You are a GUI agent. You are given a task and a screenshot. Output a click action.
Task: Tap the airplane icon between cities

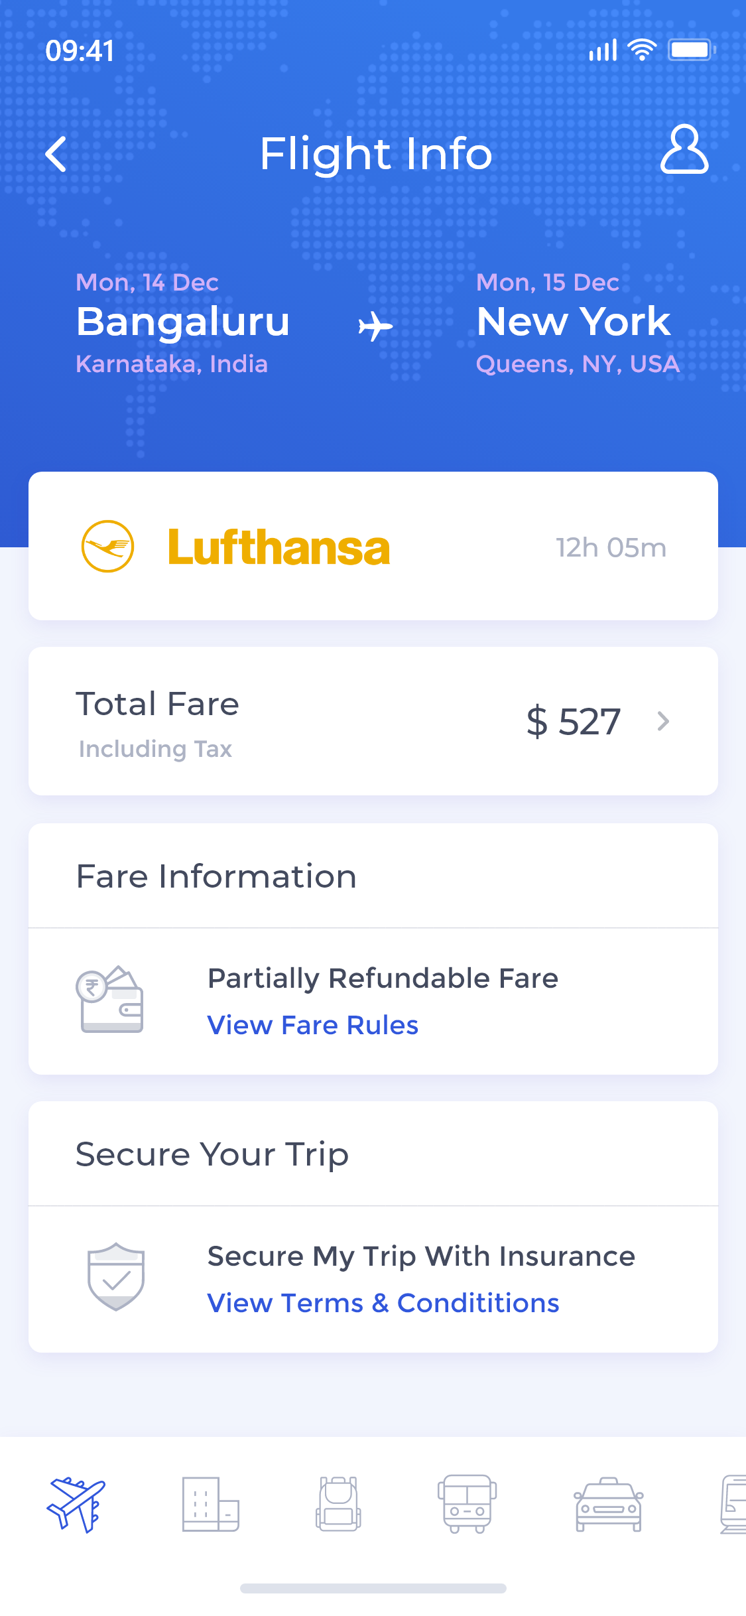[x=375, y=326]
